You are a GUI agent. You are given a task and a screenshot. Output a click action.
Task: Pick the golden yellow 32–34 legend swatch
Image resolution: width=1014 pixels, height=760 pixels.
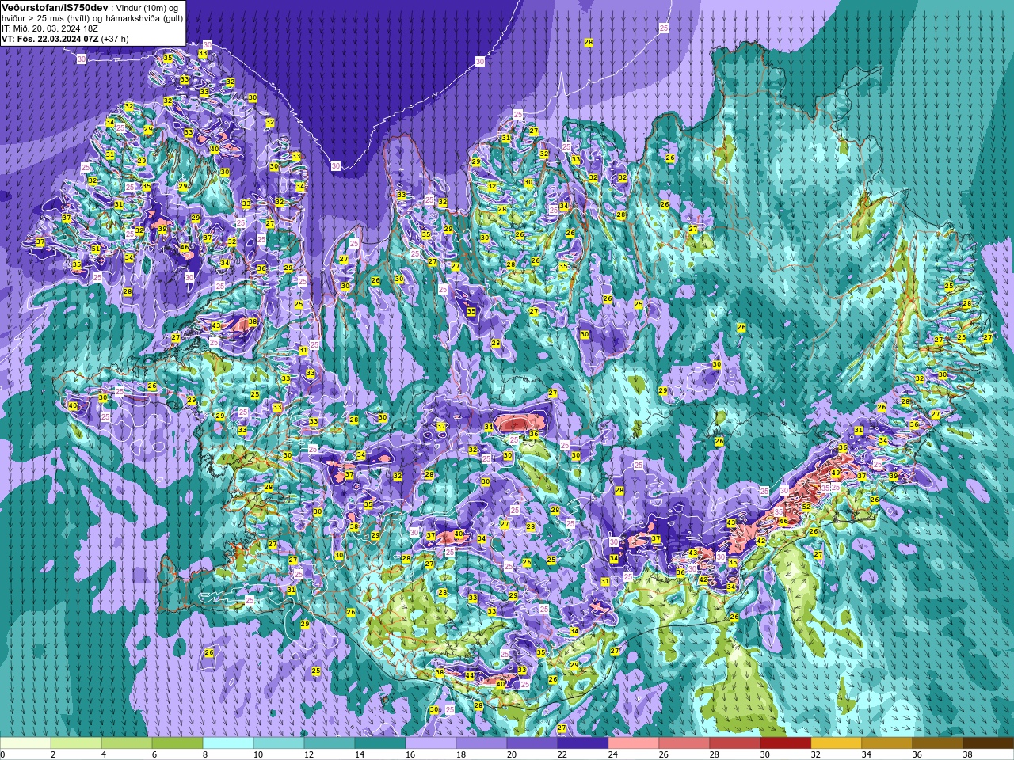click(837, 743)
